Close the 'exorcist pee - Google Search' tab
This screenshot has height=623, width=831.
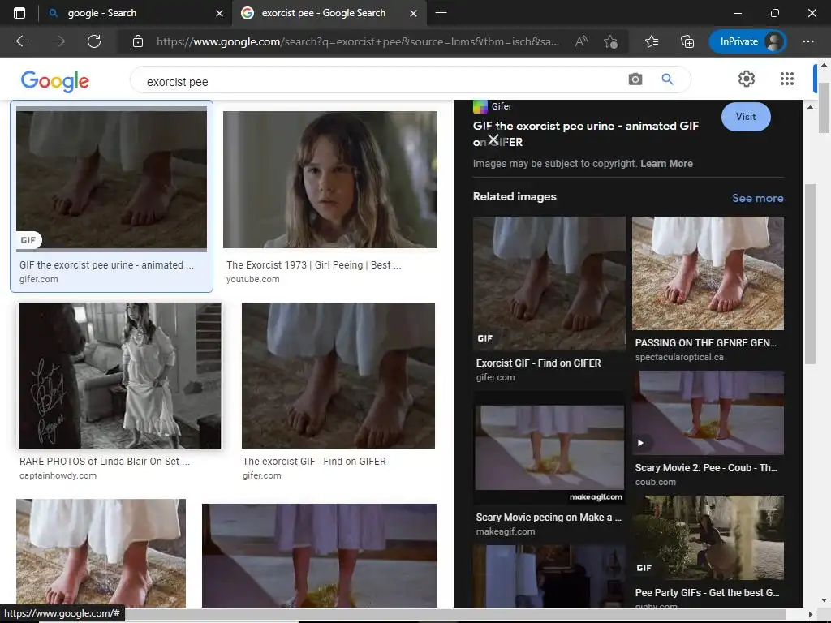tap(413, 13)
